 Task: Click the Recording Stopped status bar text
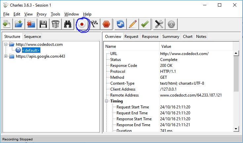pos(17,139)
